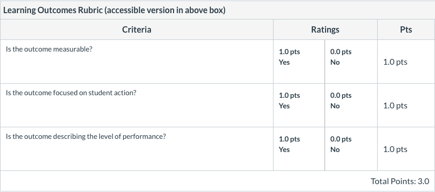The width and height of the screenshot is (435, 192).
Task: Click '0.0 pts' label in performance No rating
Action: tap(341, 139)
